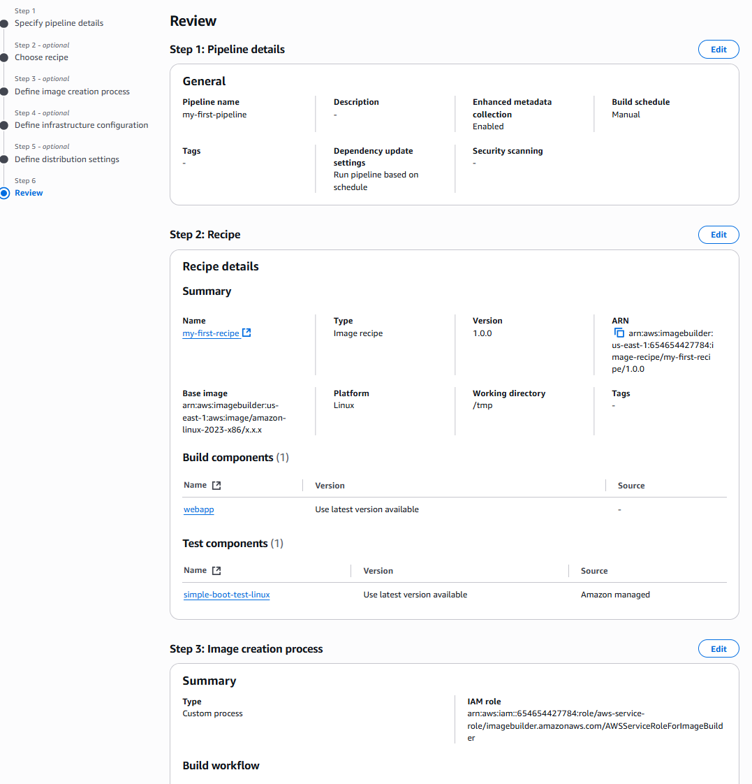The height and width of the screenshot is (784, 752).
Task: Open the my-first-recipe link
Action: (211, 333)
